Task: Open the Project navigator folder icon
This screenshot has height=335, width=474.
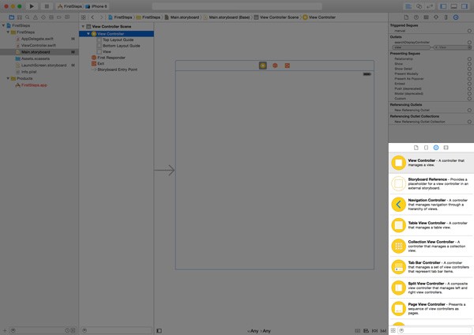Action: click(12, 17)
